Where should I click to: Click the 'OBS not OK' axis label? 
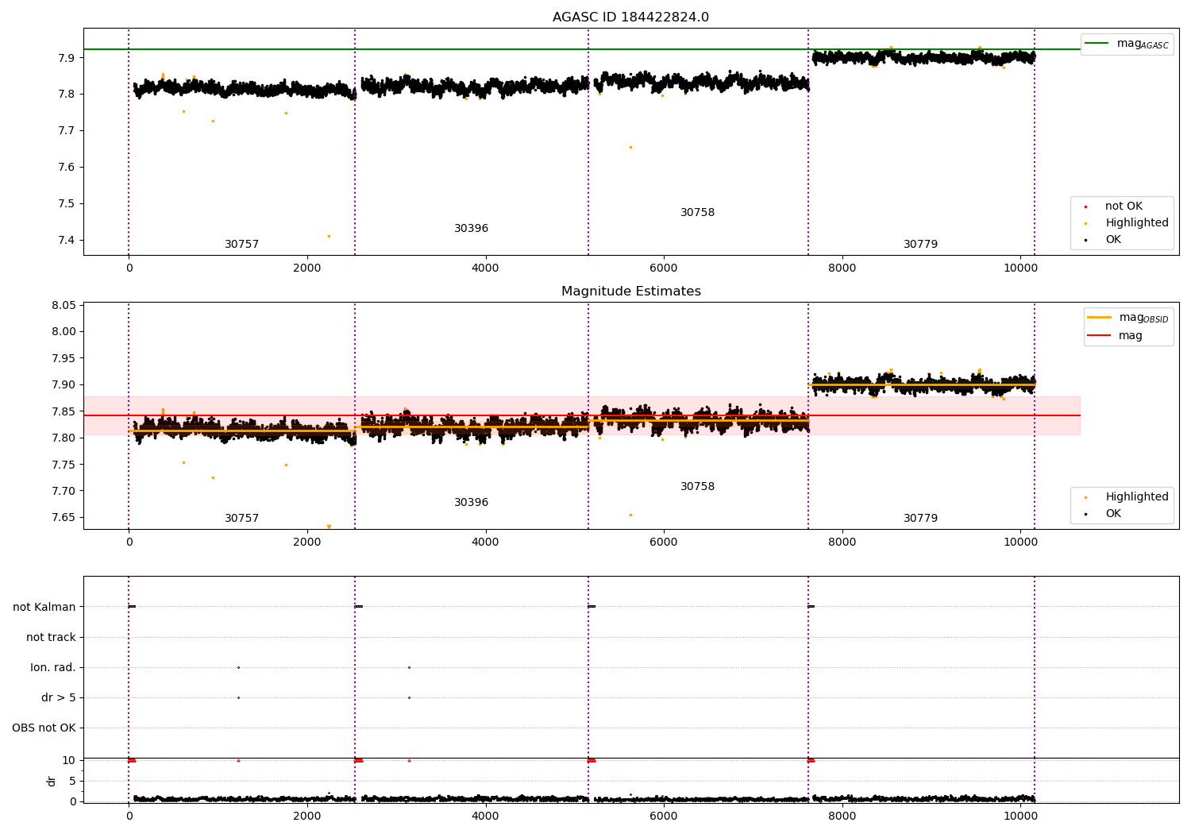[44, 728]
